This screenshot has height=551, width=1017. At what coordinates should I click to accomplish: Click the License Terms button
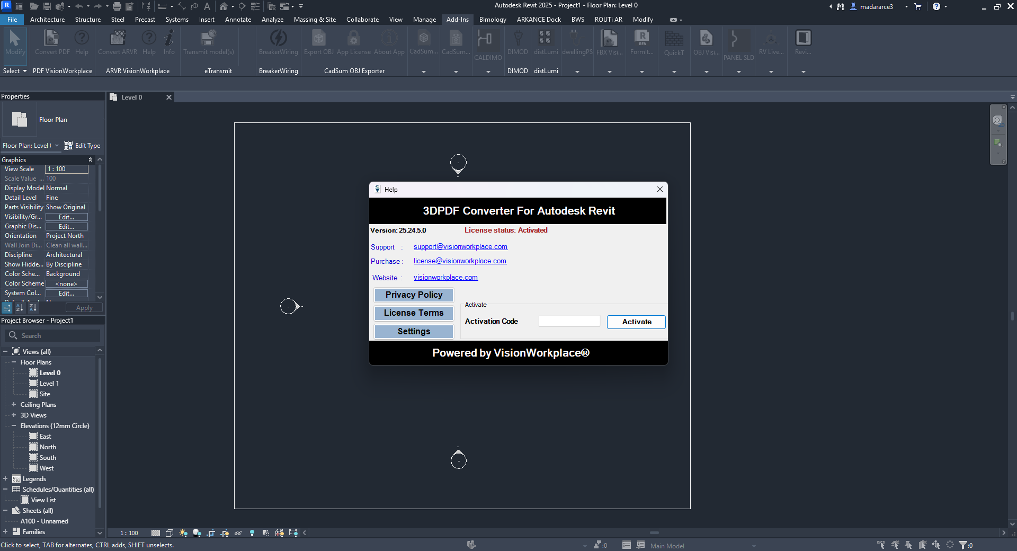tap(414, 313)
